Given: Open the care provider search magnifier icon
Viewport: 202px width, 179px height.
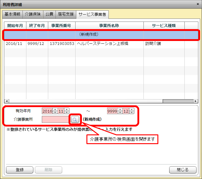Looking at the screenshot, I should (x=75, y=119).
